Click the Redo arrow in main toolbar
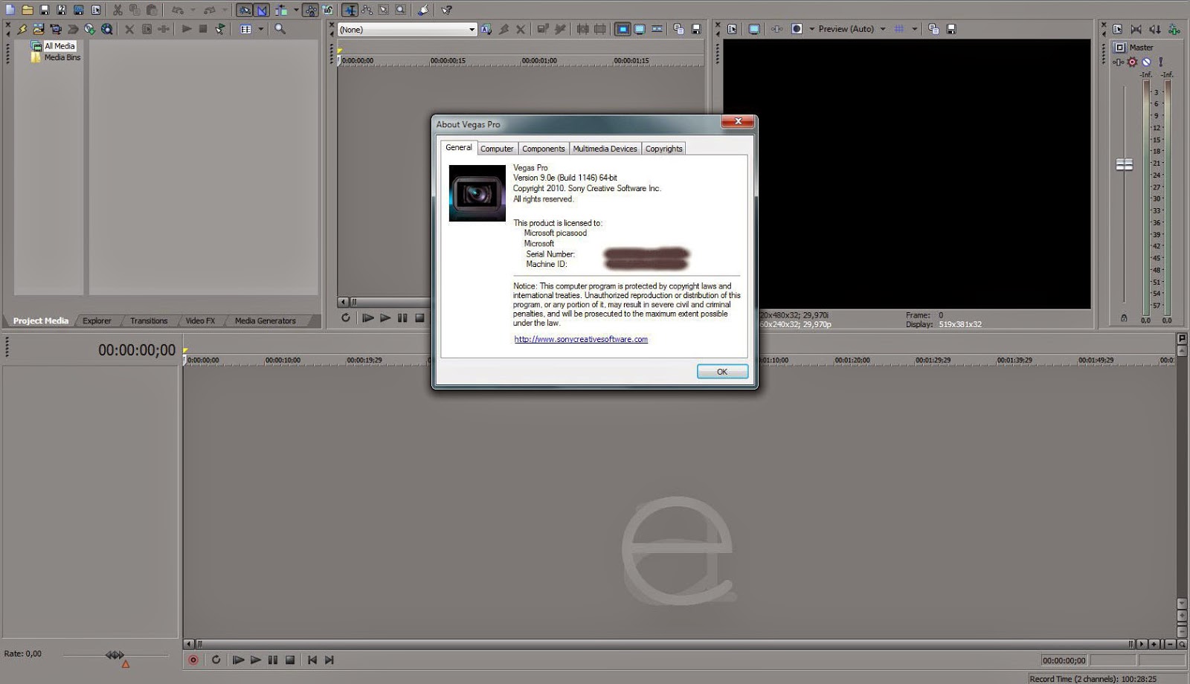 tap(209, 10)
